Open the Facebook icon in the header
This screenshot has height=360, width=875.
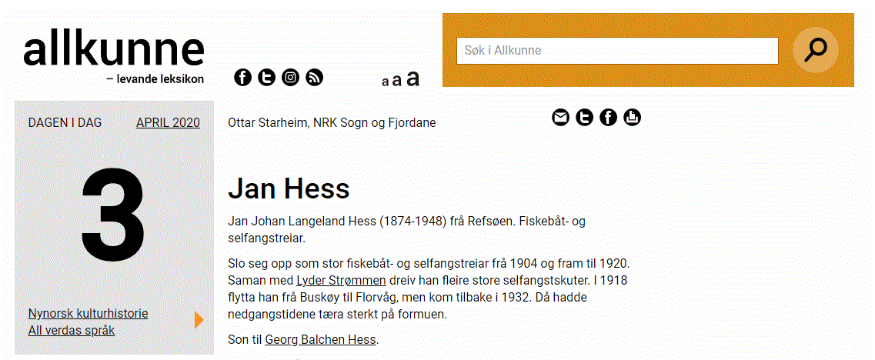click(242, 77)
